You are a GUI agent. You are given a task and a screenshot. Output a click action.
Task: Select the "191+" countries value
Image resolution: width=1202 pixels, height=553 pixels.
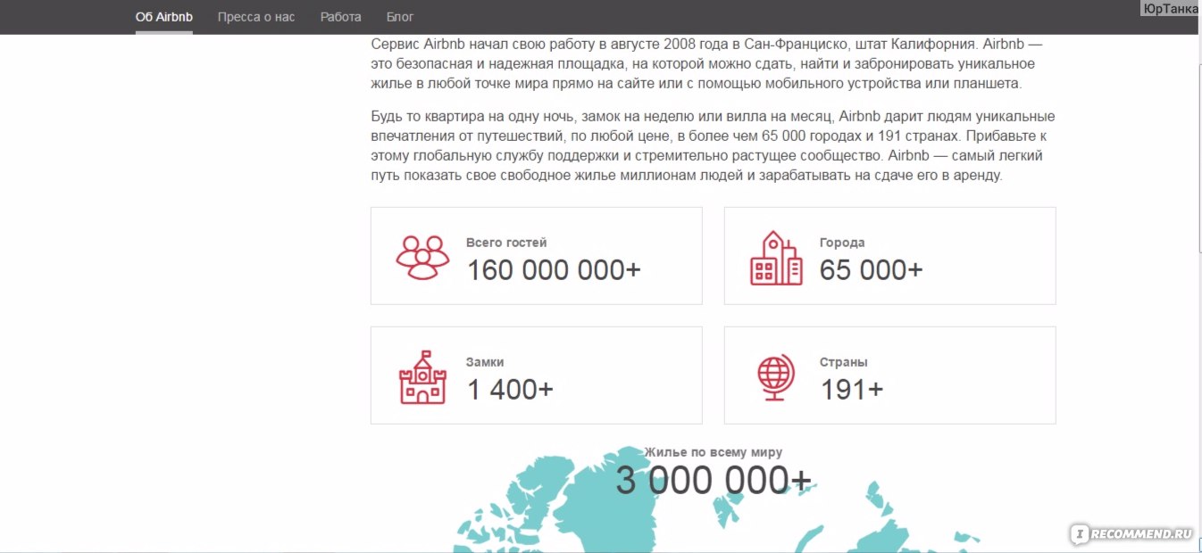pyautogui.click(x=851, y=390)
